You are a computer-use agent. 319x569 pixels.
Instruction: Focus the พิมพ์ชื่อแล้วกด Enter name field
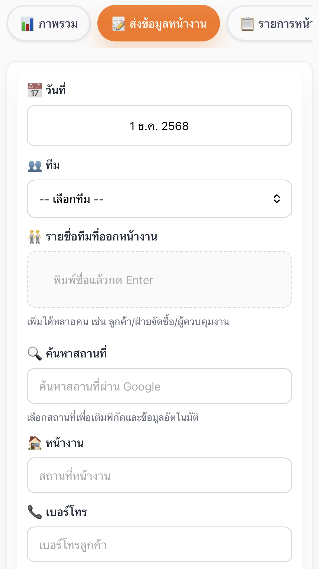(x=159, y=280)
